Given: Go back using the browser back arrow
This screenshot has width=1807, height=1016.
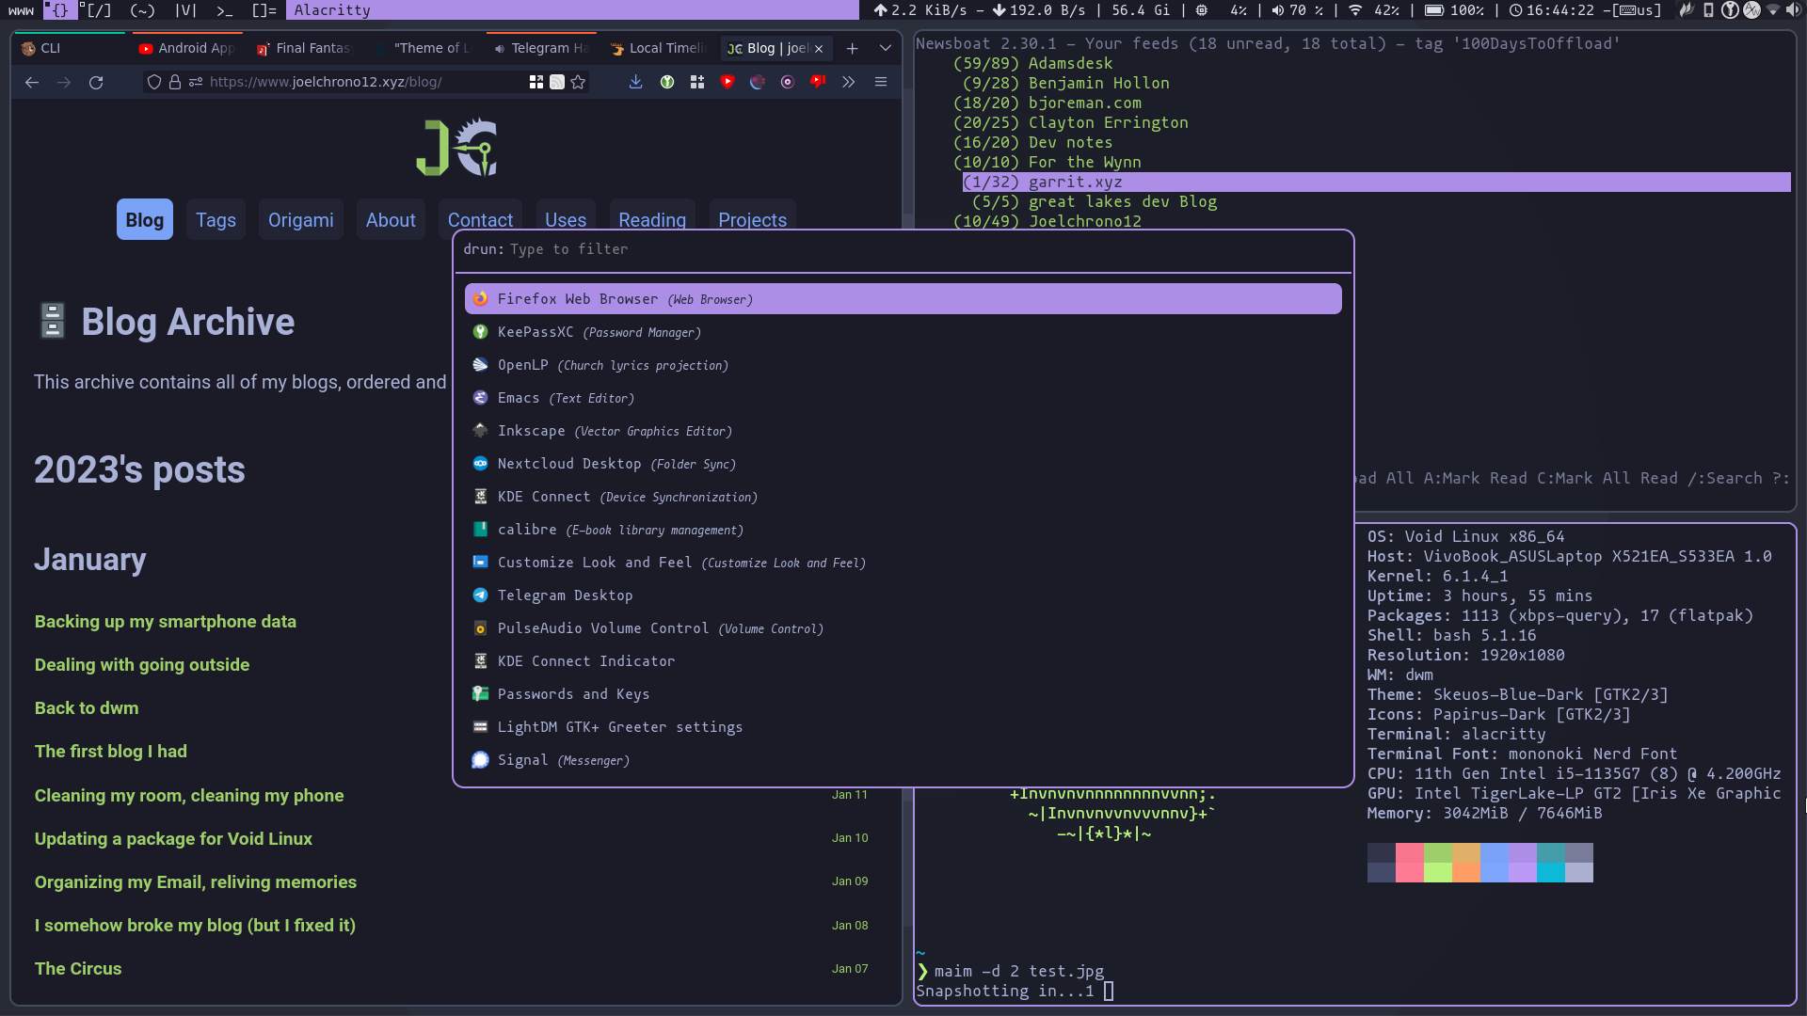Looking at the screenshot, I should (32, 83).
